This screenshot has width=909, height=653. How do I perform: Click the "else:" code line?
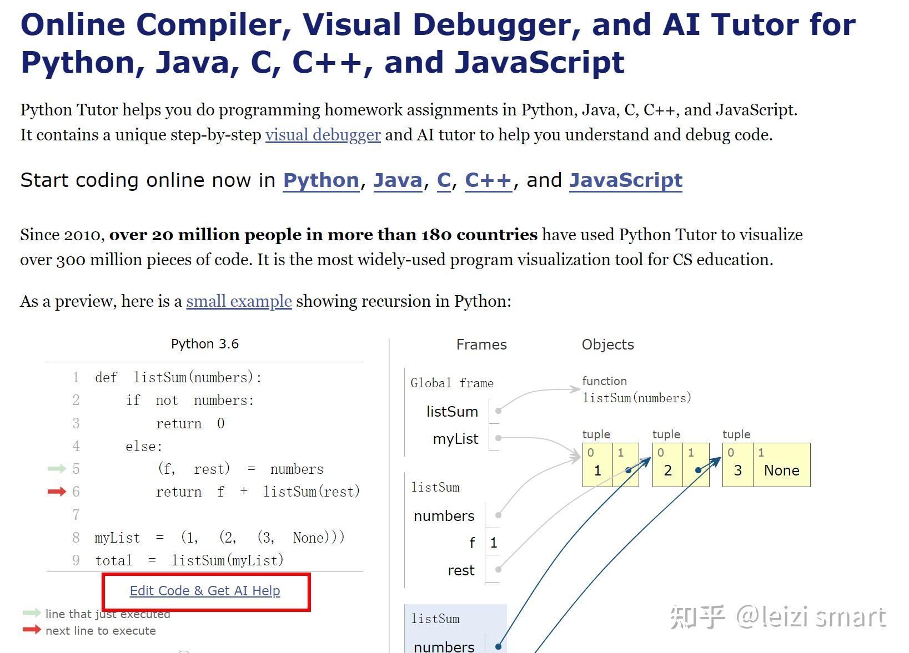point(144,447)
